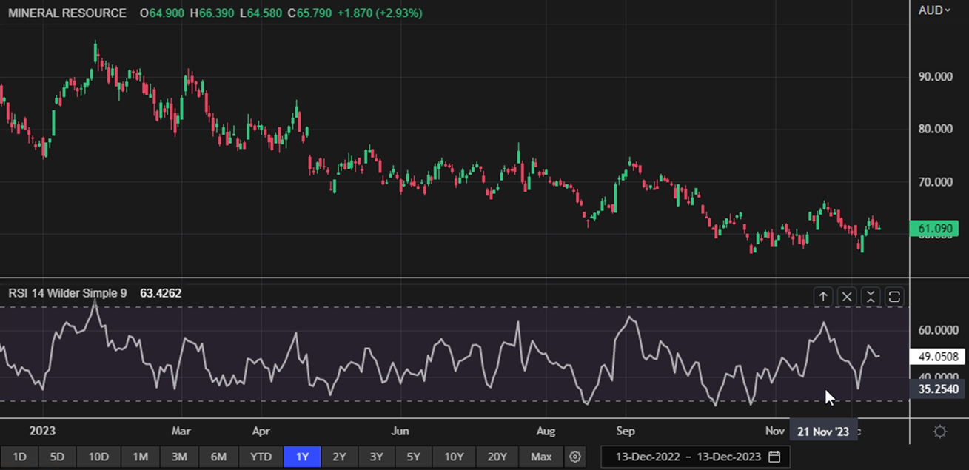Remove the RSI indicator pane
Viewport: 969px width, 470px height.
[x=847, y=297]
